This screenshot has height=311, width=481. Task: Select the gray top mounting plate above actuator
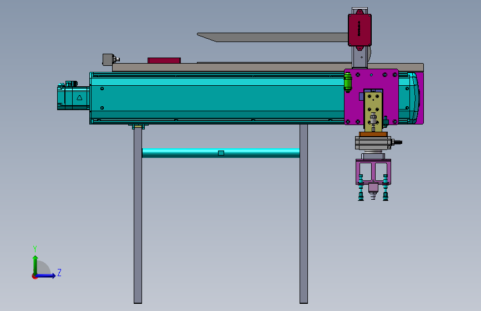click(x=268, y=68)
